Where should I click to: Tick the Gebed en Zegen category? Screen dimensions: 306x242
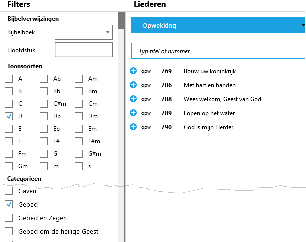point(9,218)
